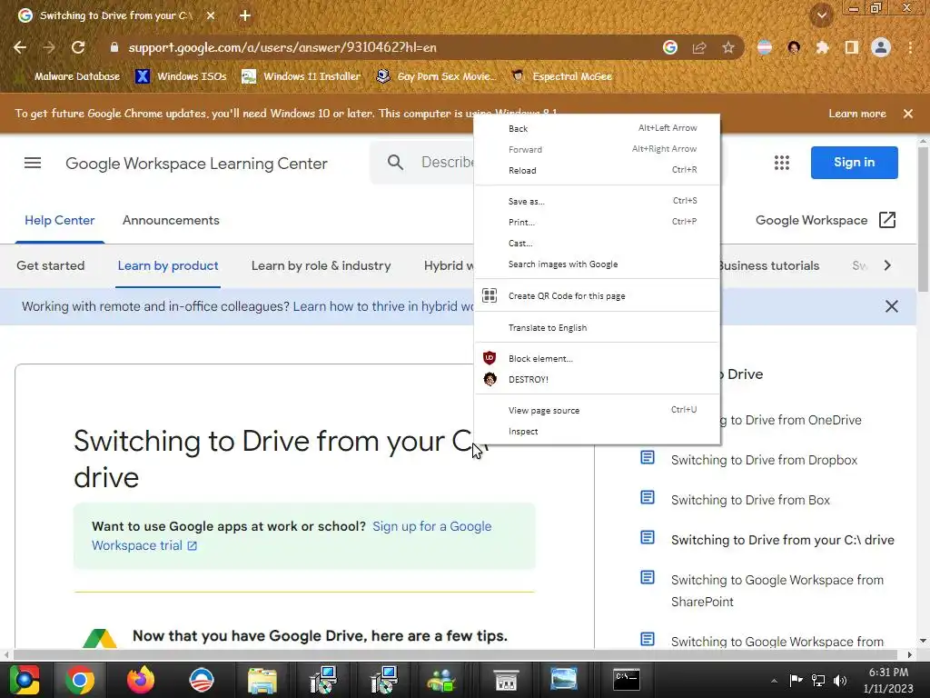Switch to the Help Center tab

pos(59,220)
